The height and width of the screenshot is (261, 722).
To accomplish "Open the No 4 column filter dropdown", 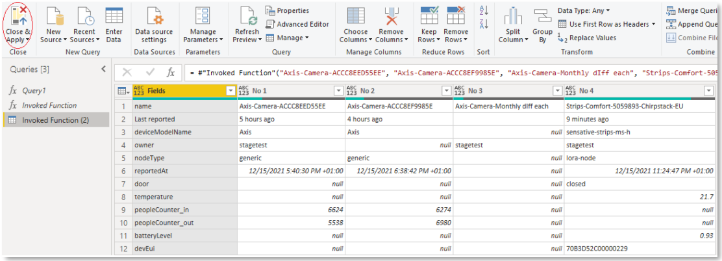I will coord(708,91).
